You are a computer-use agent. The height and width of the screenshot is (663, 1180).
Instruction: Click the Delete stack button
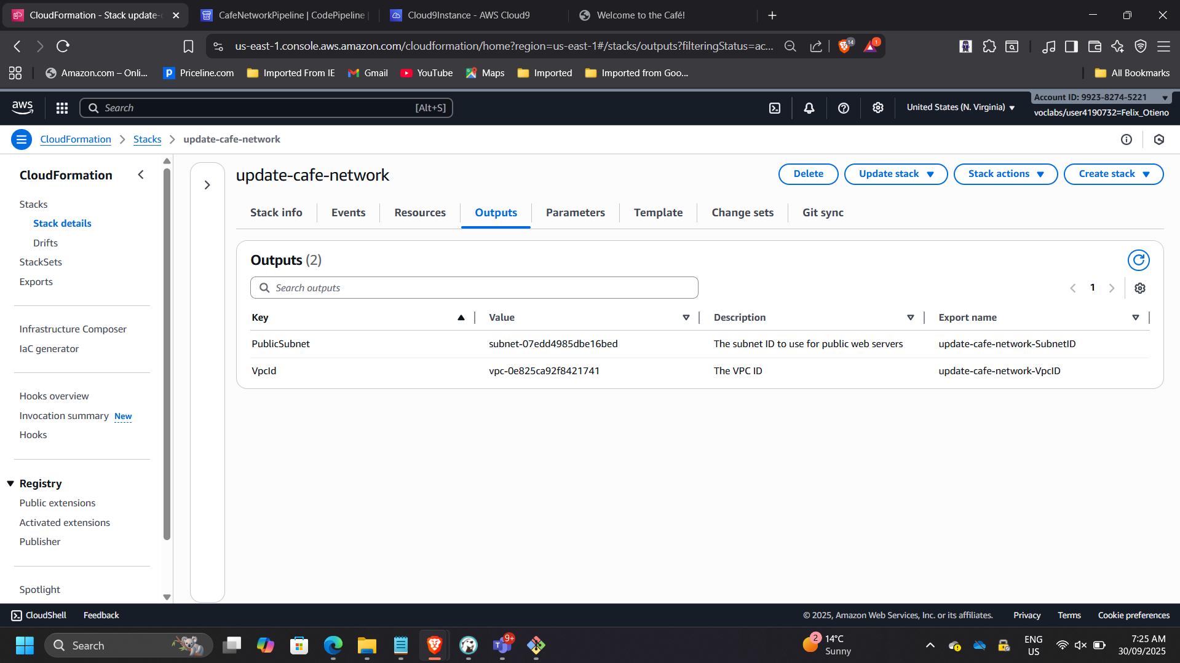(x=808, y=174)
